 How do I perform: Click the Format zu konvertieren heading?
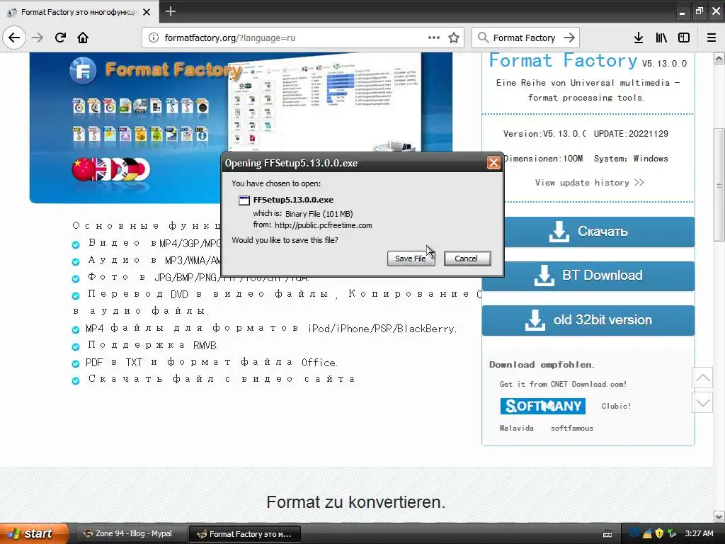click(356, 502)
